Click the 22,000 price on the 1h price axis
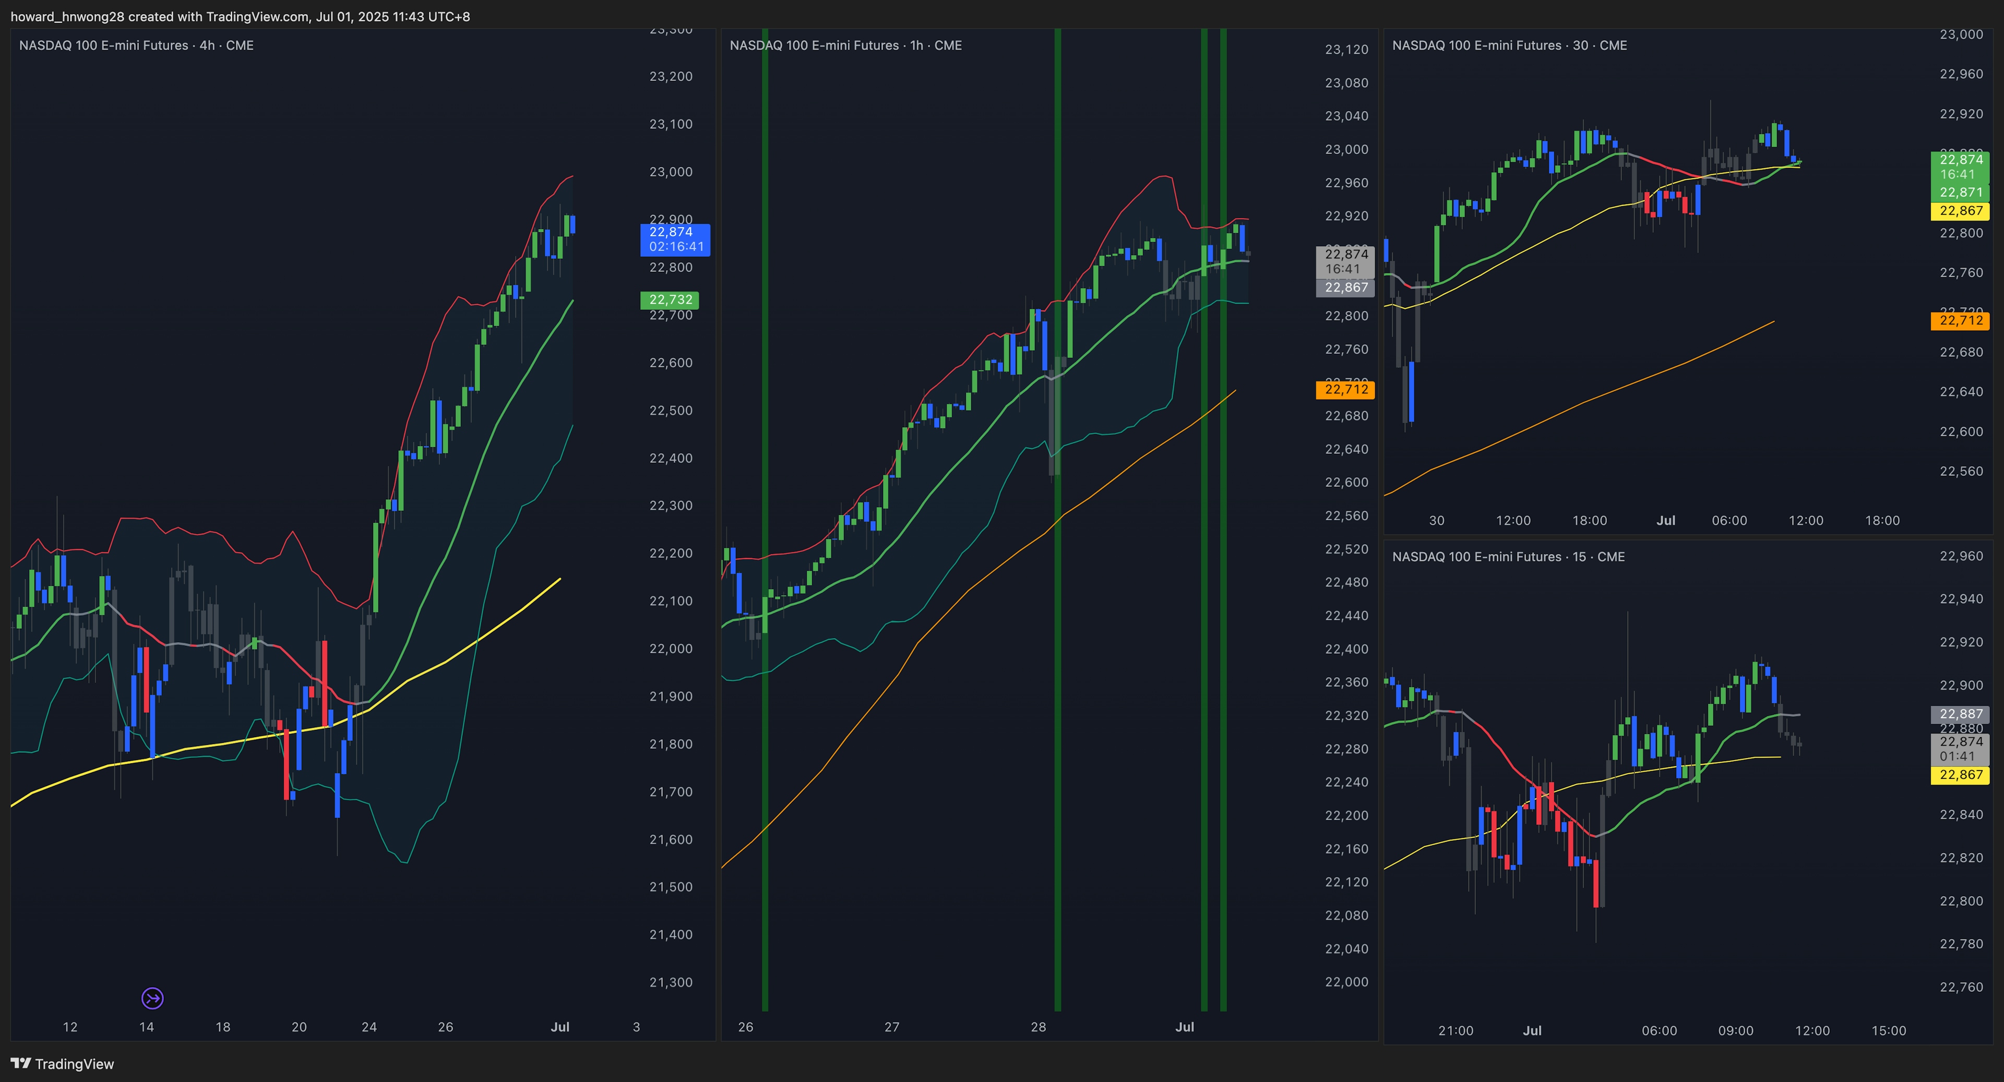Screen dimensions: 2004x1082 coord(1346,982)
